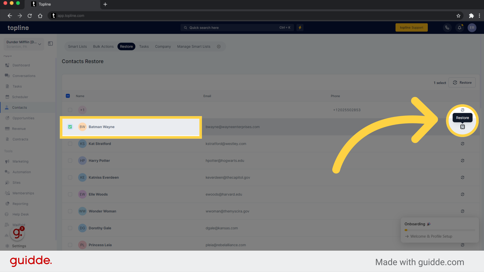Screen dimensions: 484x272
Task: Reload the browser page
Action: point(30,16)
